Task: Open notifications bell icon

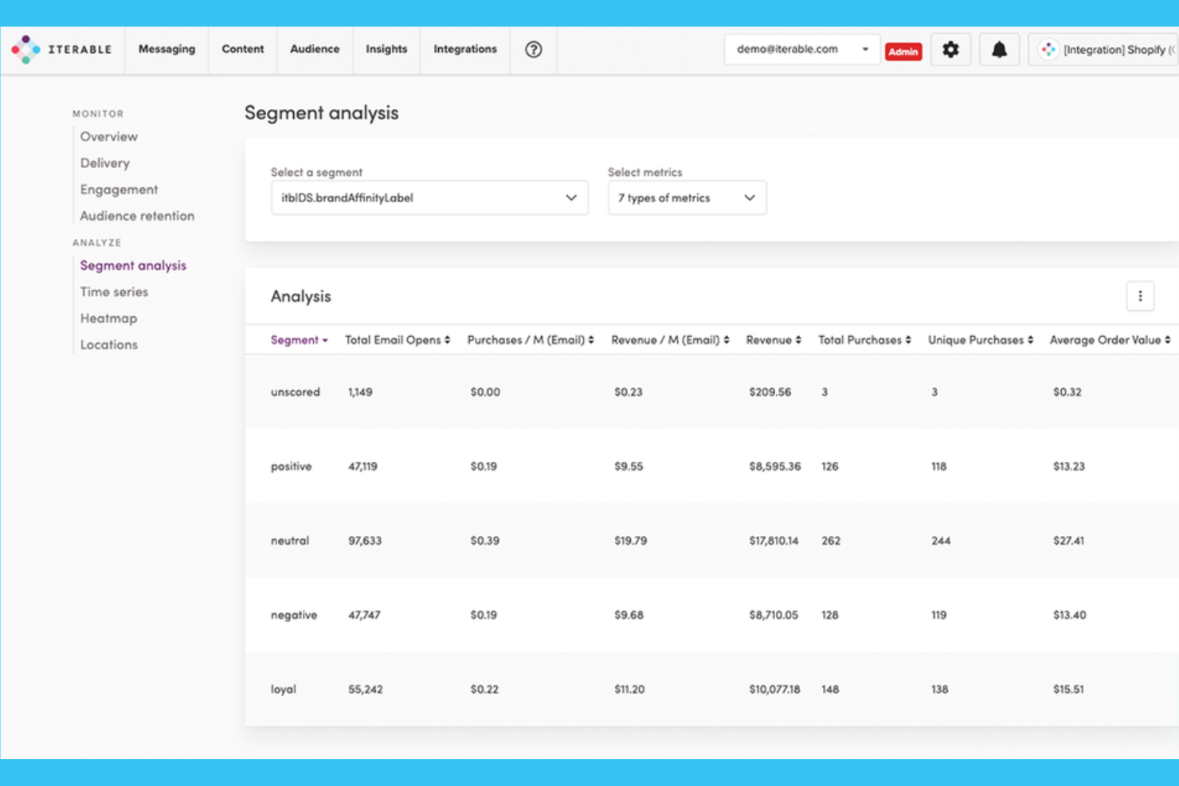Action: (x=999, y=49)
